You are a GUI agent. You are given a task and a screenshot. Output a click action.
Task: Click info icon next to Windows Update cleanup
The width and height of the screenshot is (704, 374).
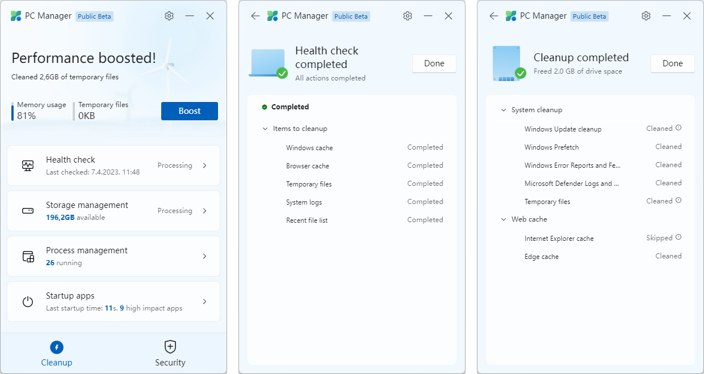pyautogui.click(x=678, y=128)
